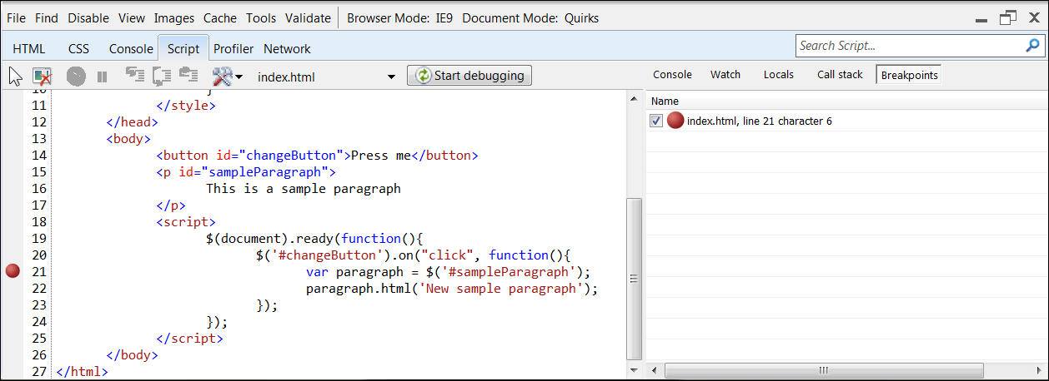Image resolution: width=1049 pixels, height=381 pixels.
Task: Open the script tools configuration dropdown
Action: (x=227, y=77)
